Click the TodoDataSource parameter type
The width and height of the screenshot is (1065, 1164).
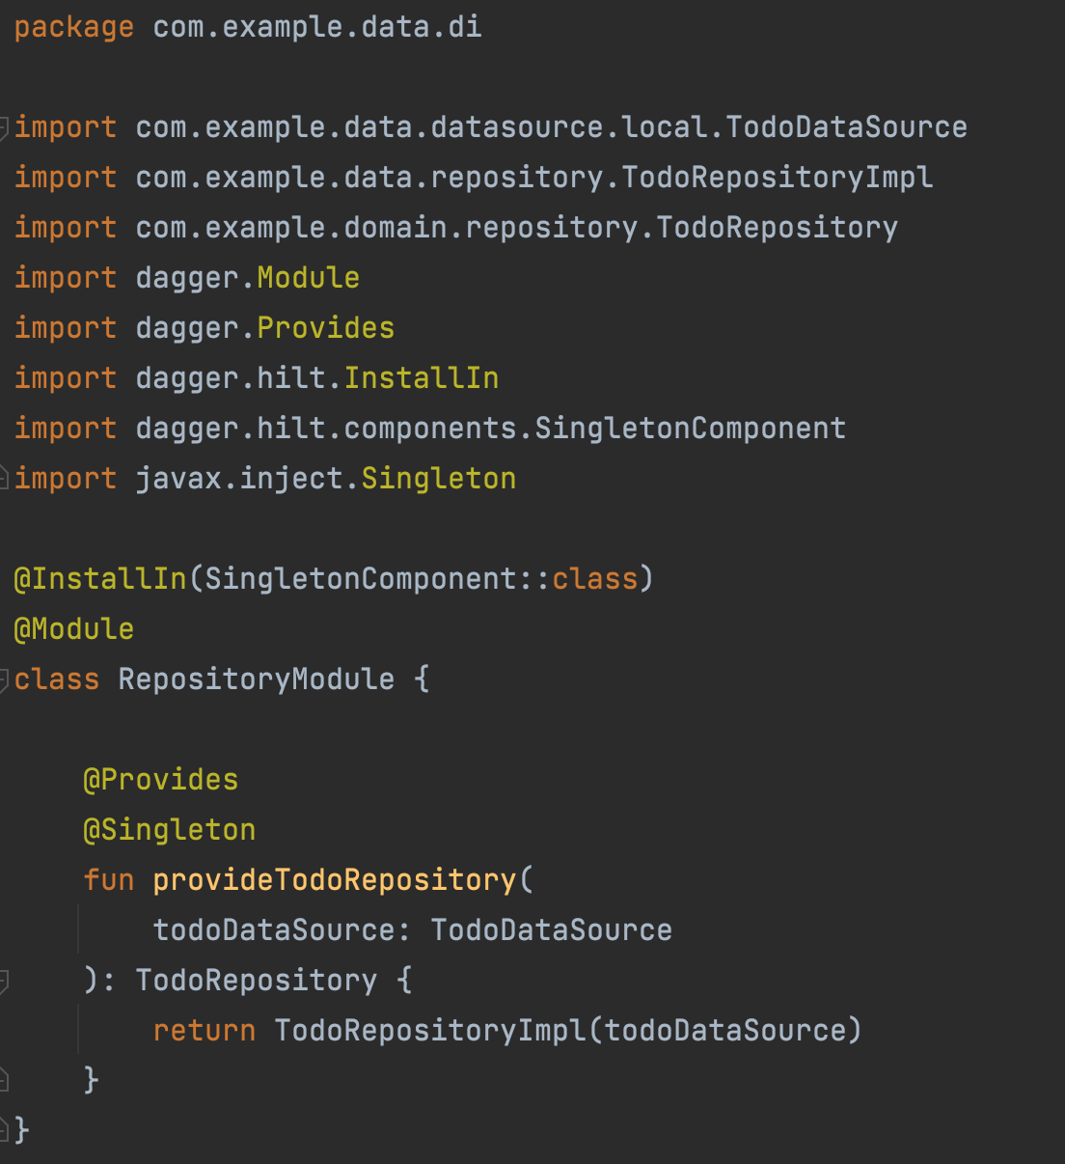point(552,929)
